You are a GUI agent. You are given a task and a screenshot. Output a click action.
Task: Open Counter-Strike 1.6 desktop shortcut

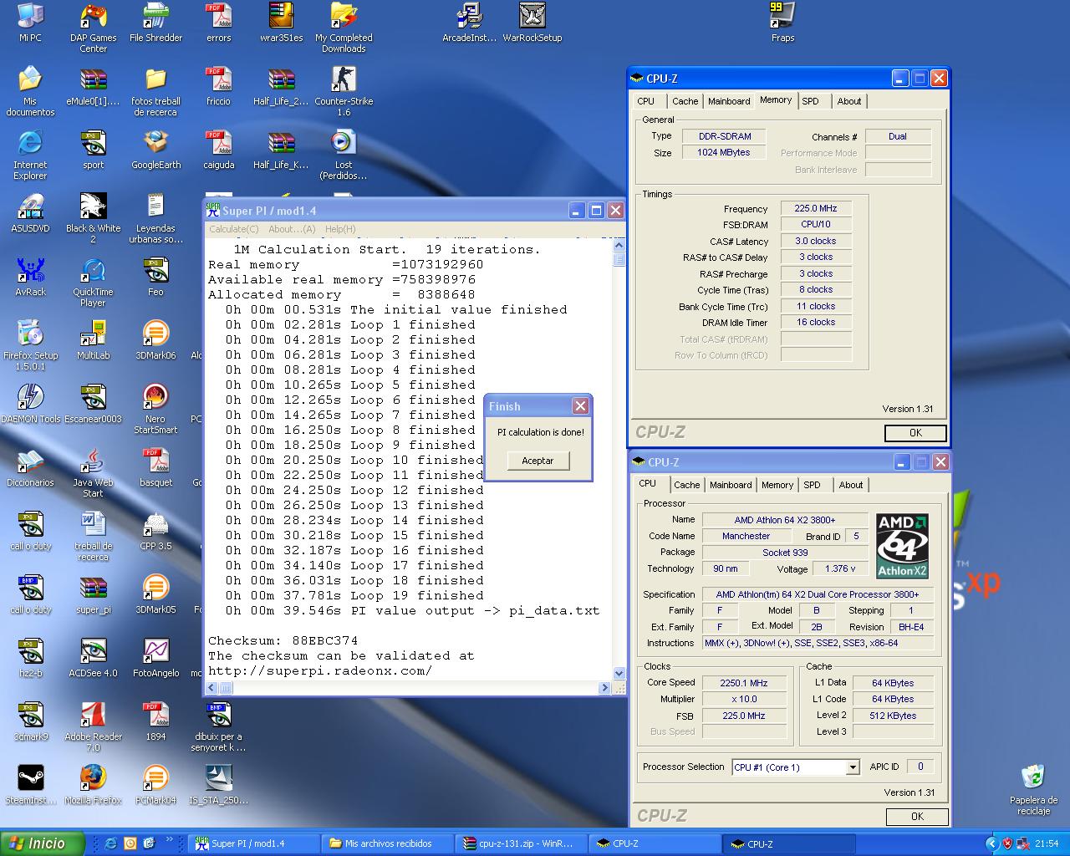coord(344,80)
